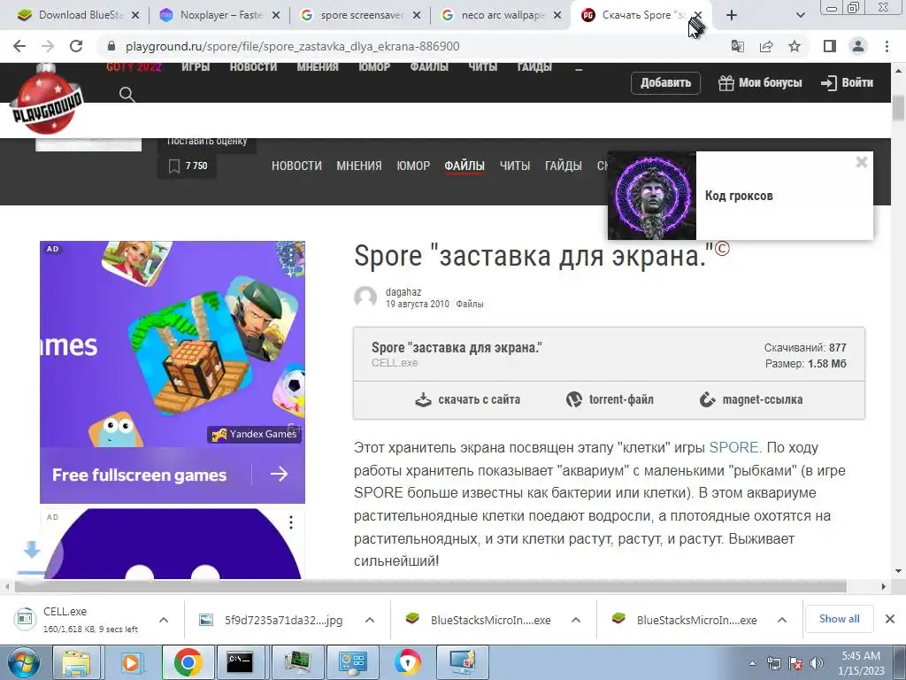The height and width of the screenshot is (680, 906).
Task: Click the Playground site logo
Action: tap(46, 101)
